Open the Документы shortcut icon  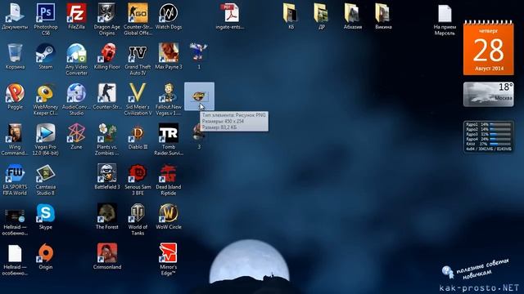pyautogui.click(x=15, y=13)
